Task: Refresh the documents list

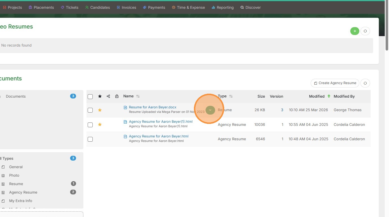Action: coord(365,83)
